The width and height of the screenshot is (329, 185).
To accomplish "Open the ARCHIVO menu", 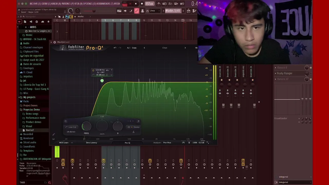I will pos(35,4).
